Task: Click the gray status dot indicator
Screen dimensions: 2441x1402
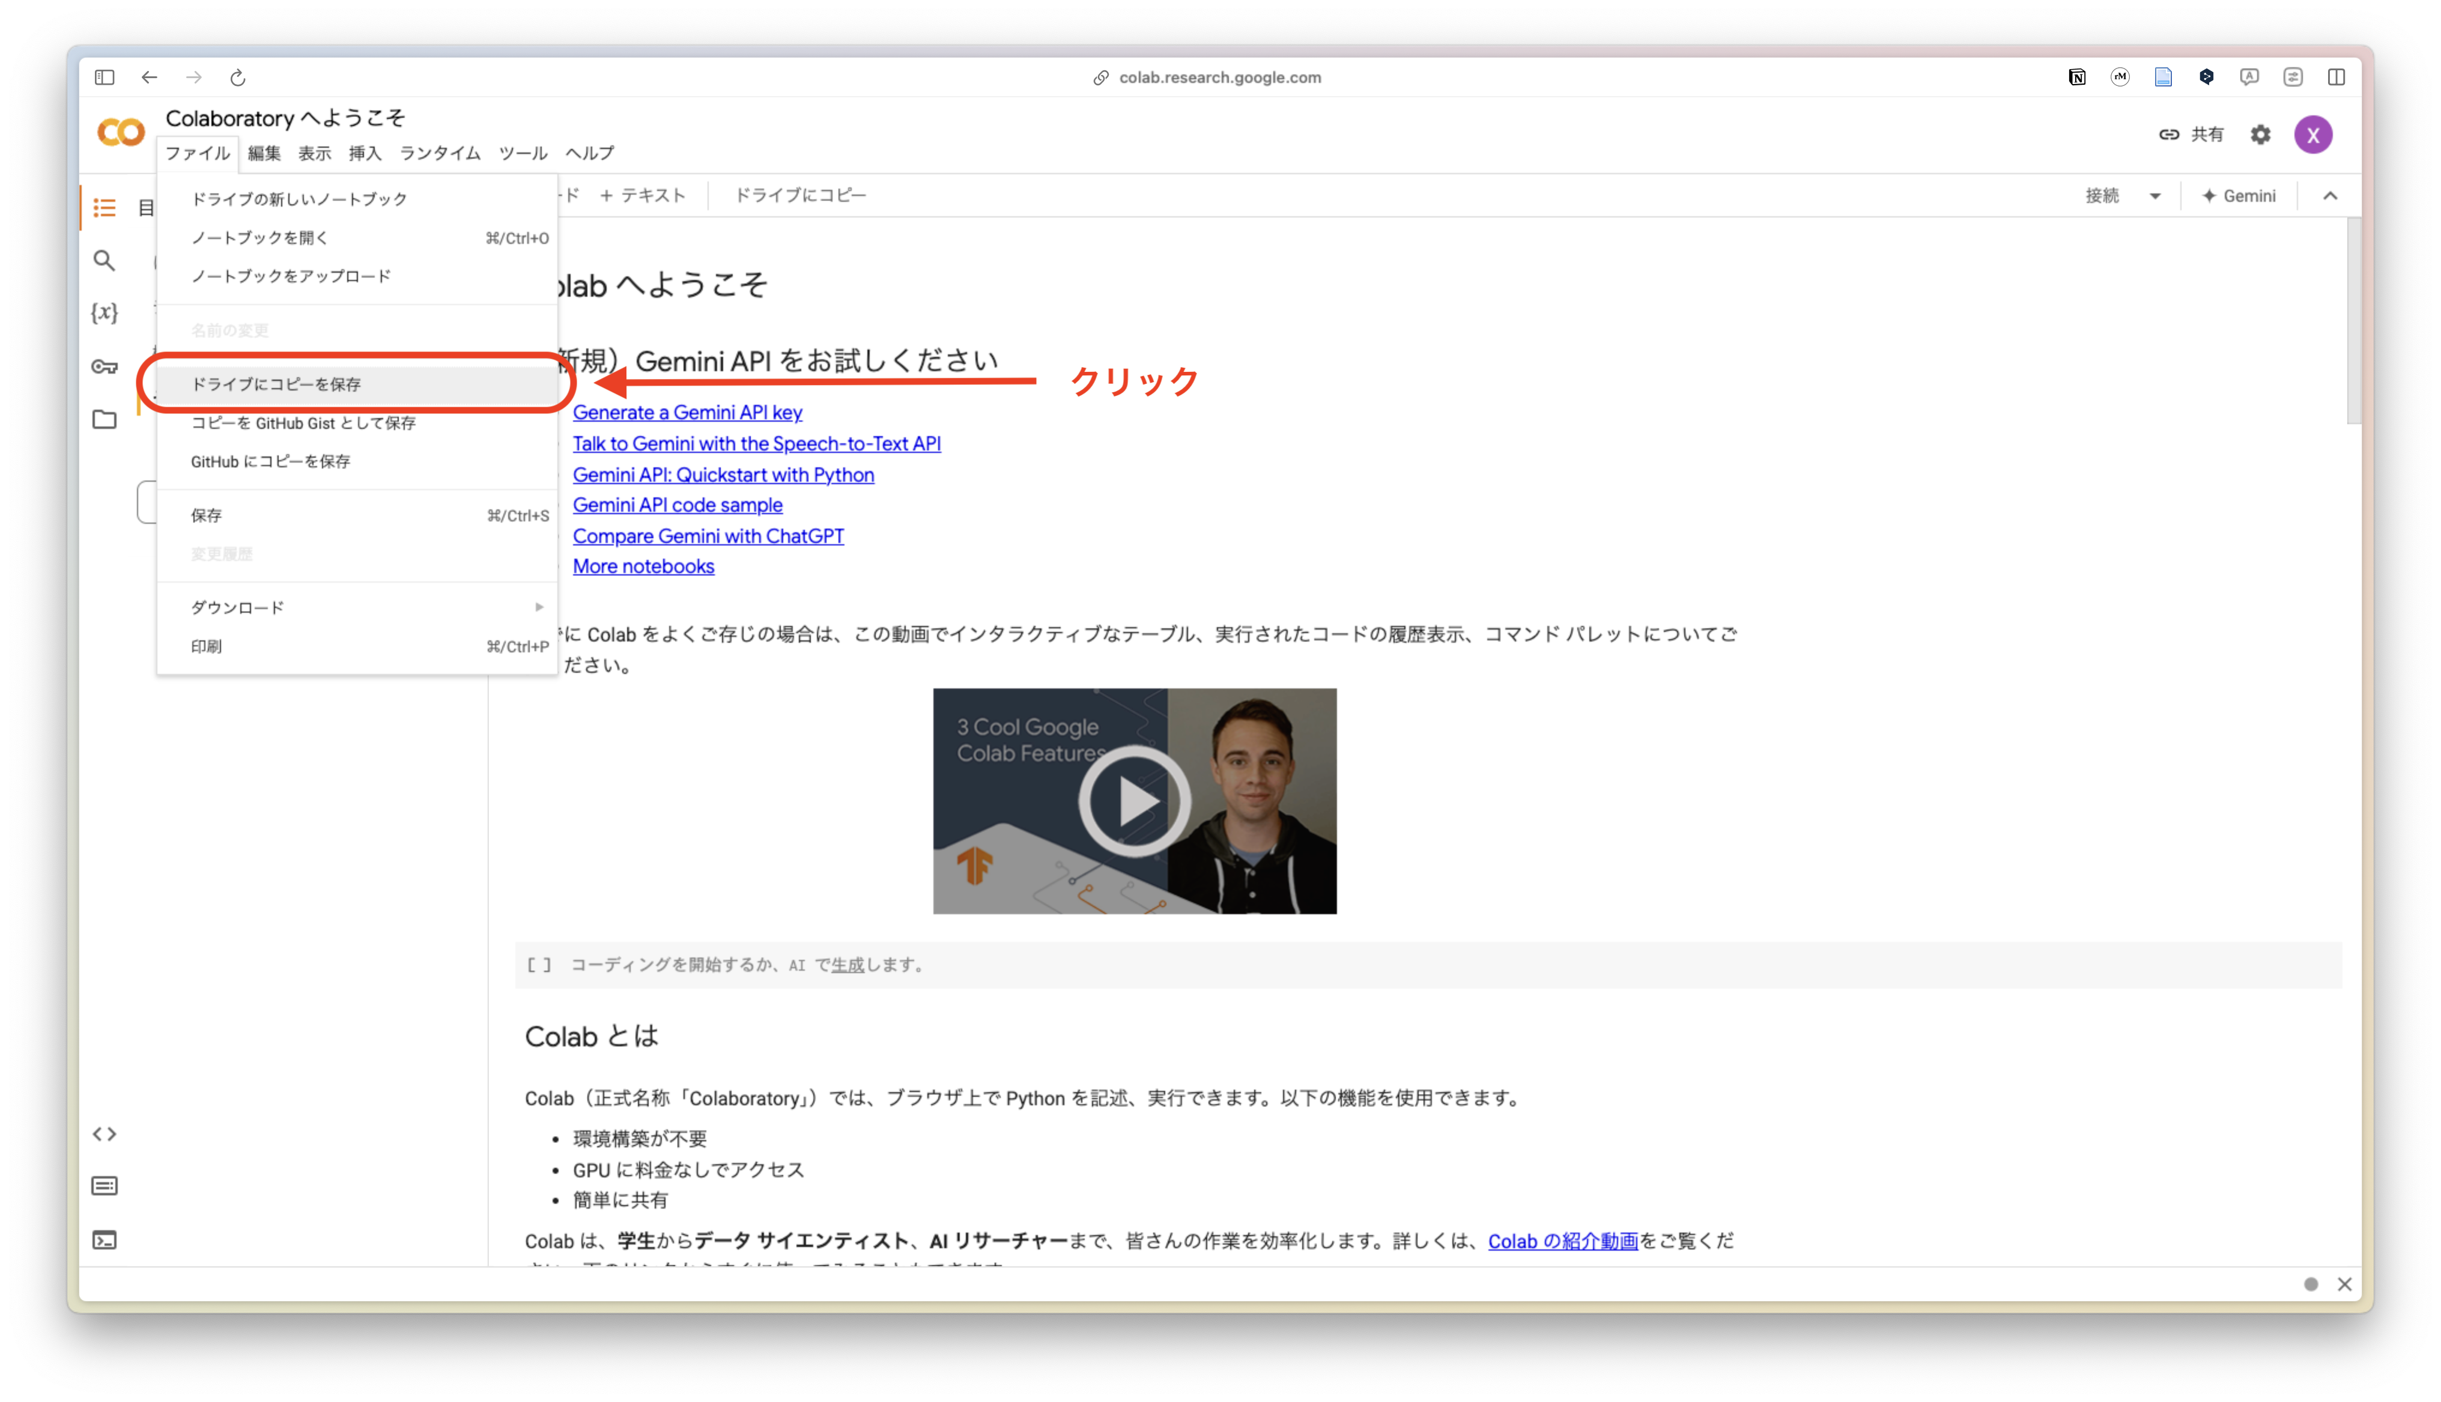Action: (2311, 1284)
